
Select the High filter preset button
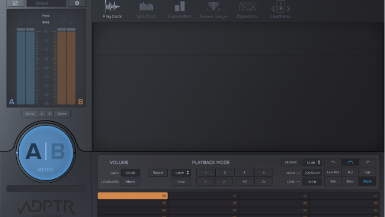click(368, 172)
